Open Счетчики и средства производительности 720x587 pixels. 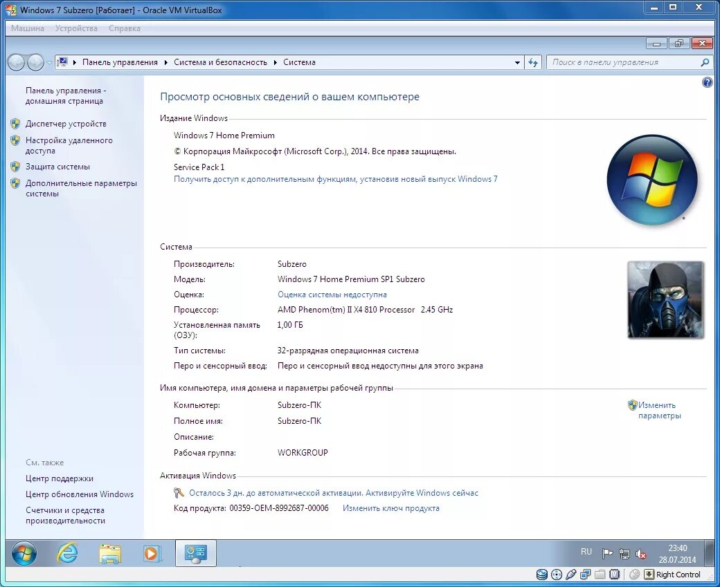[x=65, y=516]
